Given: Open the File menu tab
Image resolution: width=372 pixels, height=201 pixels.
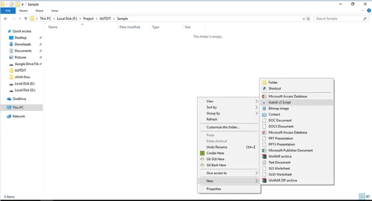Looking at the screenshot, I should click(x=8, y=11).
